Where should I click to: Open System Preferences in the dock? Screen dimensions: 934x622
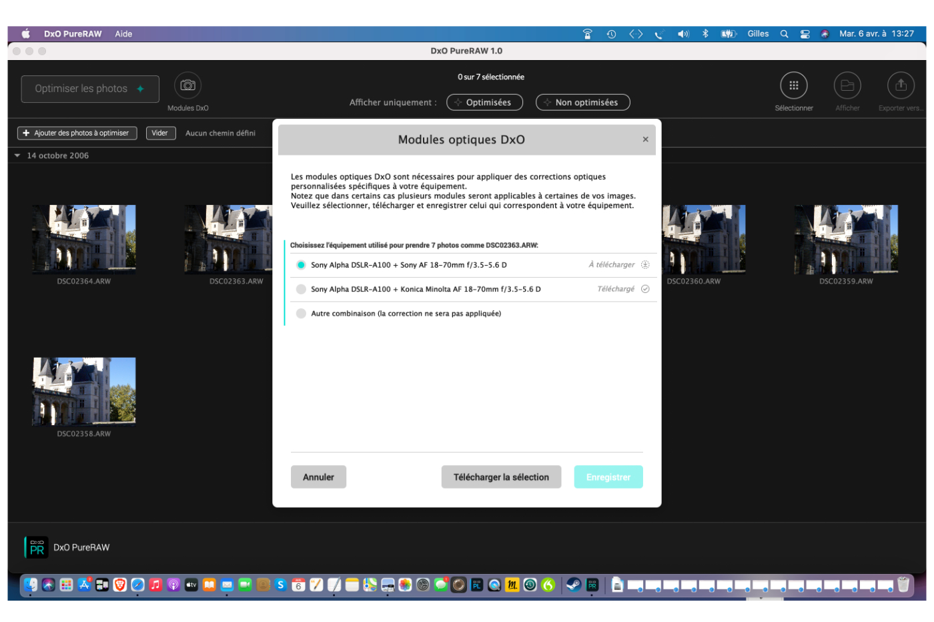(x=423, y=585)
